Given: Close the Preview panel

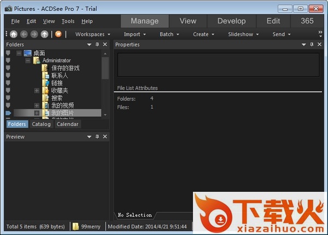Looking at the screenshot, I should [x=105, y=137].
